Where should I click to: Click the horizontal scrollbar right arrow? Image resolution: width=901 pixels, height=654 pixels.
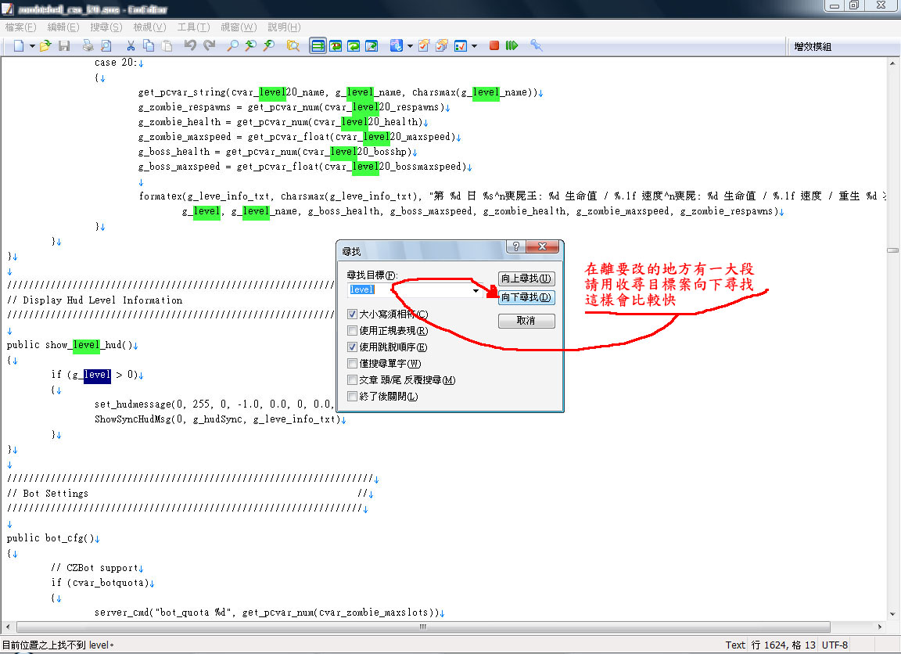pos(880,627)
